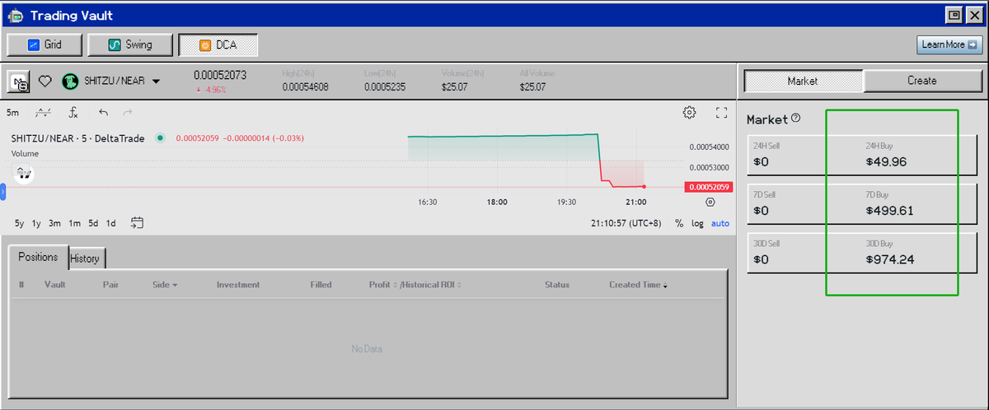
Task: Click the SHITZU token logo
Action: click(x=71, y=82)
